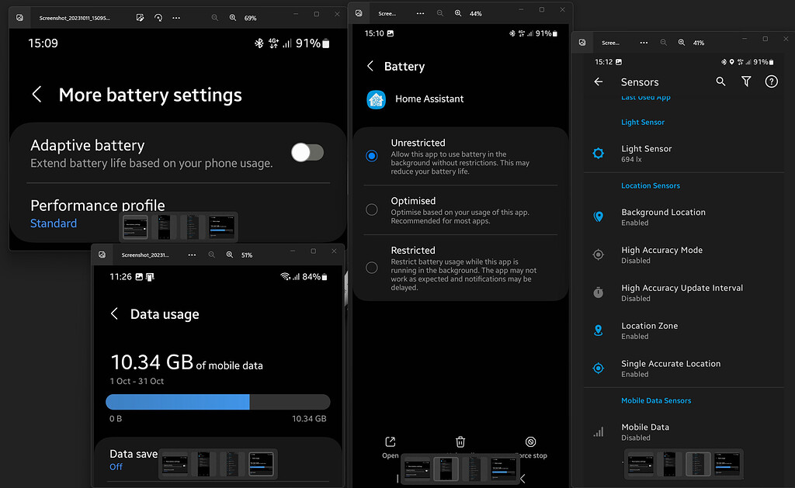Viewport: 795px width, 488px height.
Task: Select the Optimised battery option
Action: point(371,209)
